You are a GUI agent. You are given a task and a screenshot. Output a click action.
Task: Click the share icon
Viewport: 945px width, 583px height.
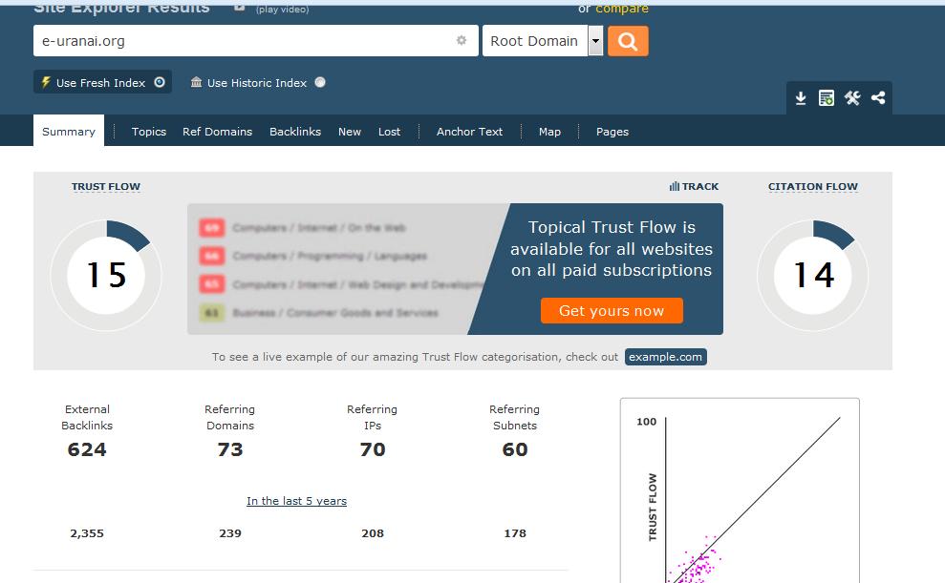coord(878,97)
